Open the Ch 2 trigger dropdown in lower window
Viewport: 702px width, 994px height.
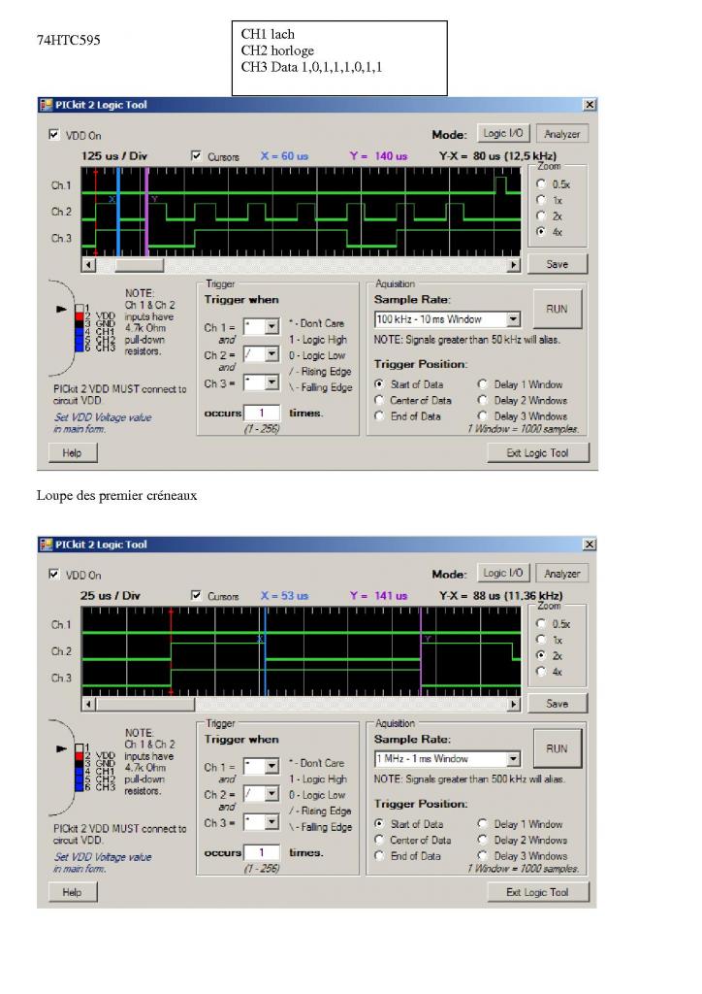[272, 794]
